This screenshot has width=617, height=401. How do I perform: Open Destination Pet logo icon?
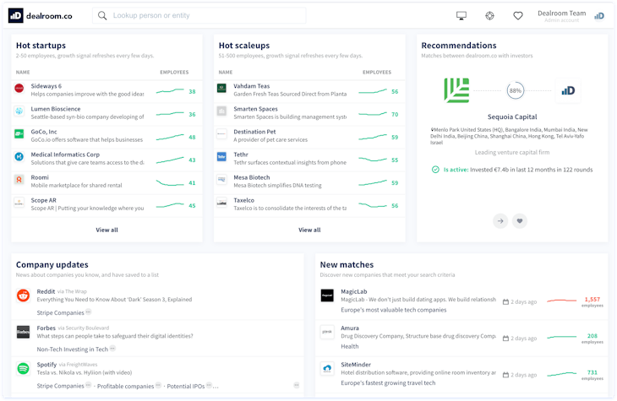(222, 133)
